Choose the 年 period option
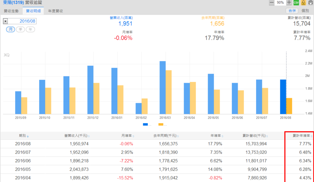314x182 pixels. click(x=30, y=29)
